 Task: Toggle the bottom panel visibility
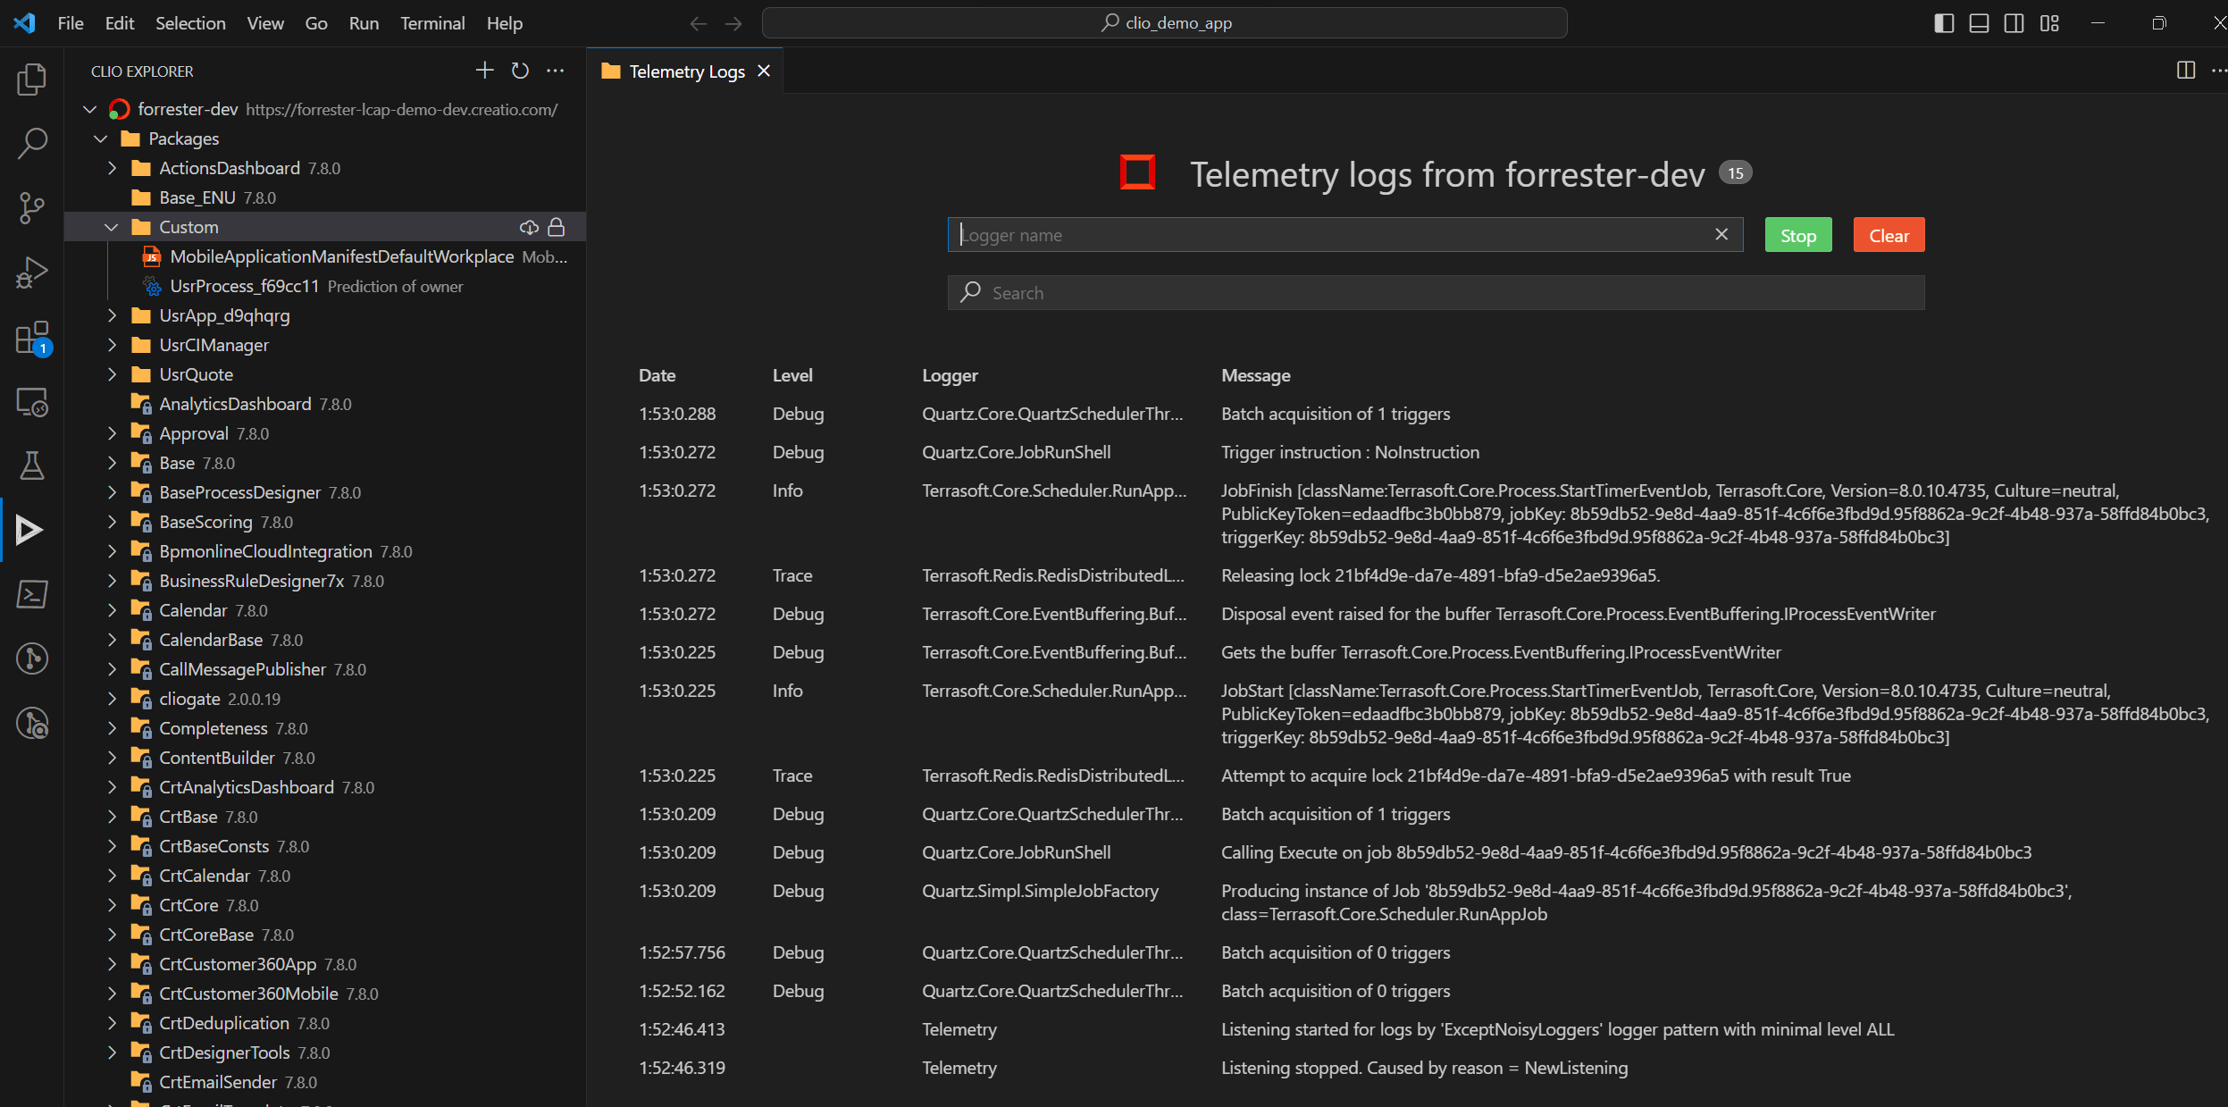point(1979,23)
